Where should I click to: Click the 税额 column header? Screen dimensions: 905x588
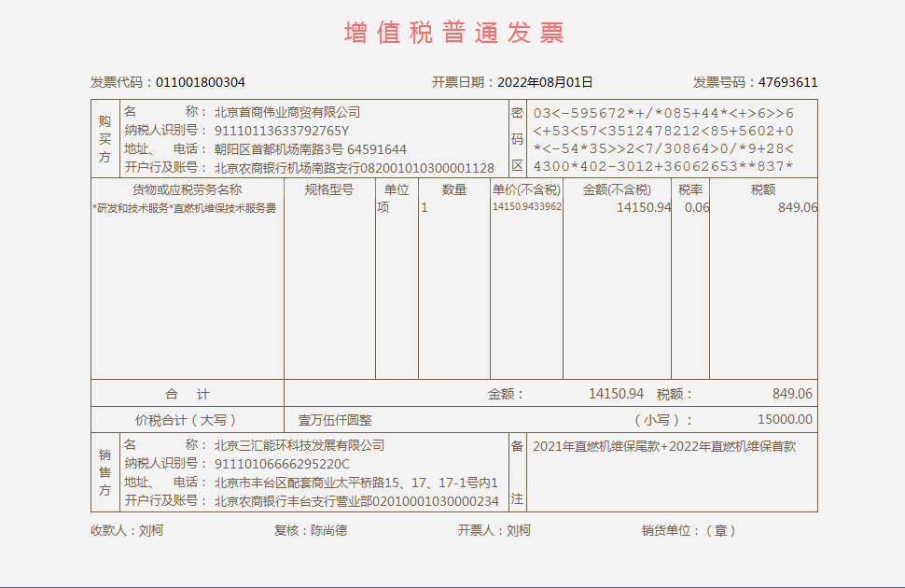coord(763,189)
